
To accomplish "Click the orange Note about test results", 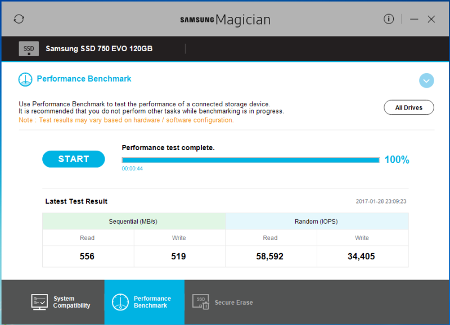I will pos(126,120).
